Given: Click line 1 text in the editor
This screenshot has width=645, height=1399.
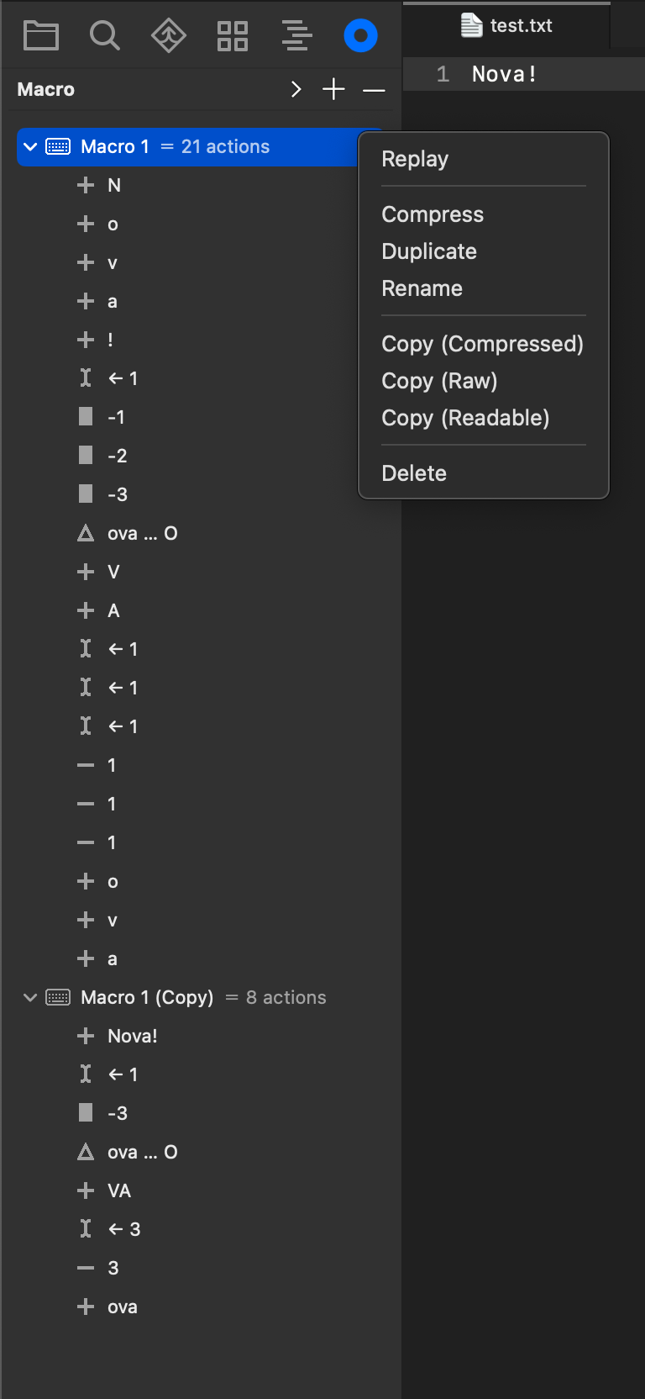Looking at the screenshot, I should coord(504,74).
